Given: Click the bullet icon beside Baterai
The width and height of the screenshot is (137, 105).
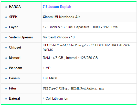Looking at the screenshot, I should point(6,99).
